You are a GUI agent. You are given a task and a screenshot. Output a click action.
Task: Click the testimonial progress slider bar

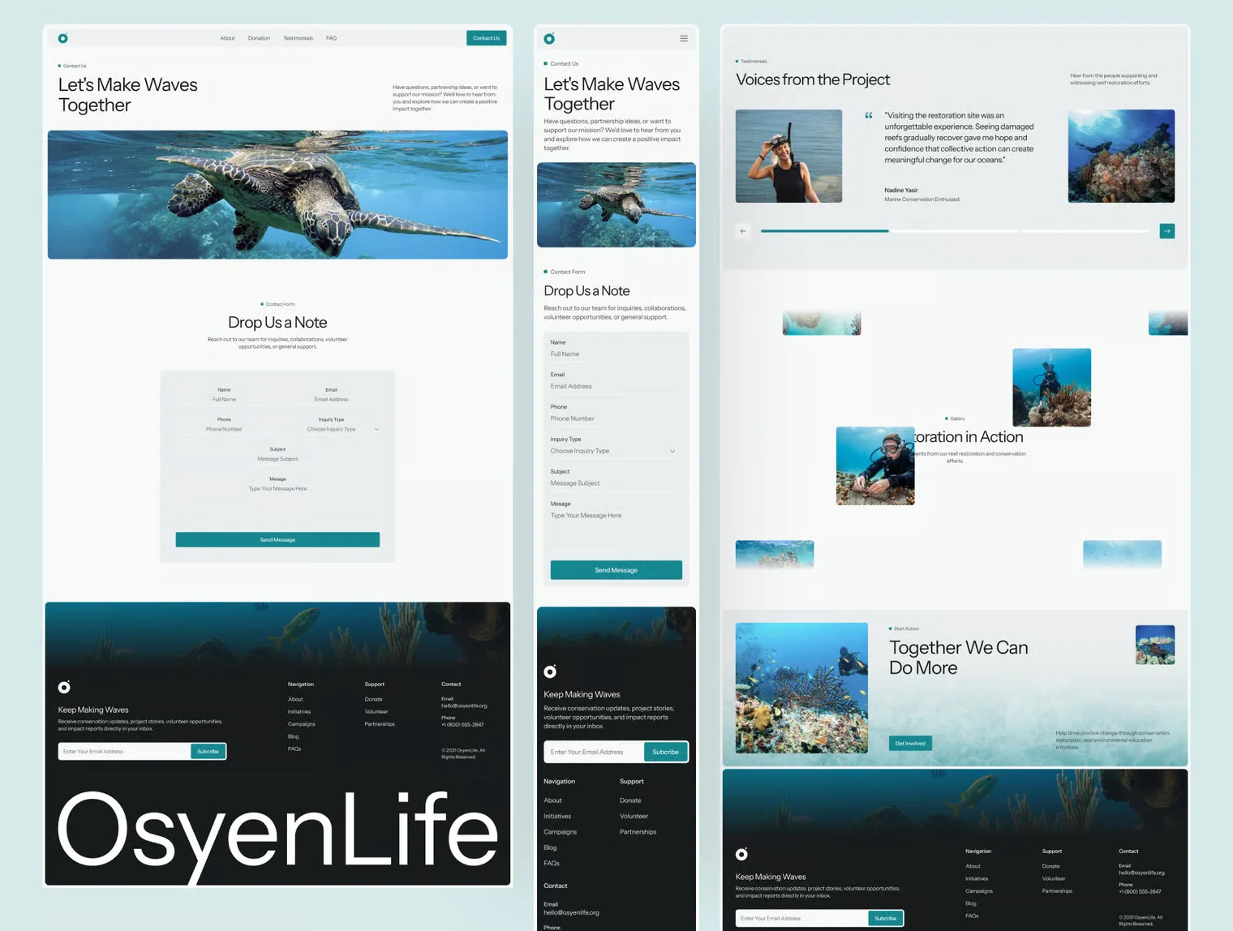pos(955,231)
